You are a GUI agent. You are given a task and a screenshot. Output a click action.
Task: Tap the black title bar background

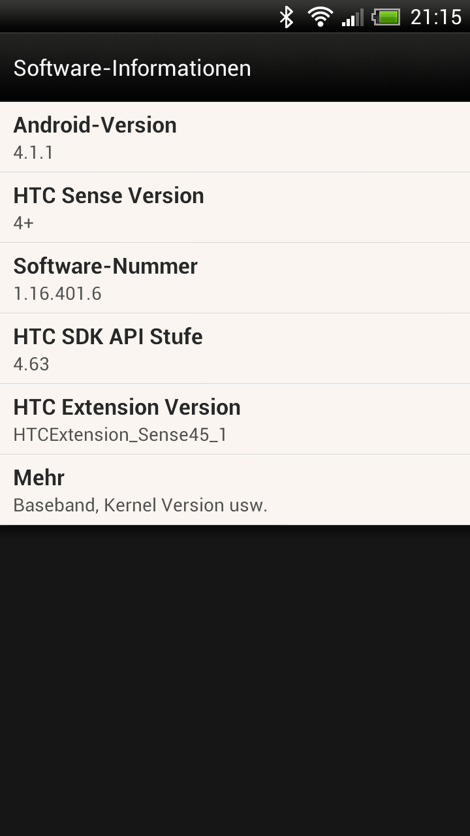[359, 68]
